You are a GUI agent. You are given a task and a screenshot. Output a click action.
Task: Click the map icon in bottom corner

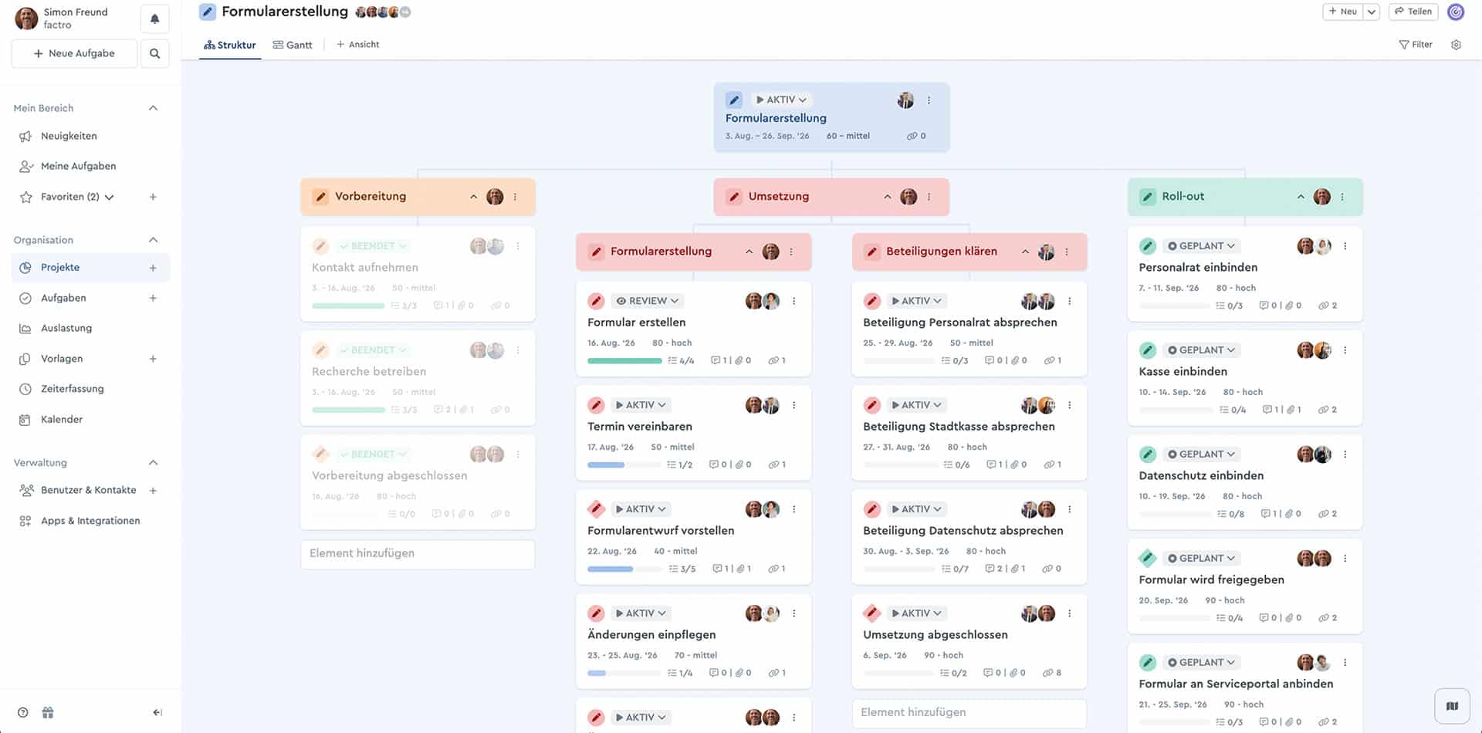pos(1452,706)
